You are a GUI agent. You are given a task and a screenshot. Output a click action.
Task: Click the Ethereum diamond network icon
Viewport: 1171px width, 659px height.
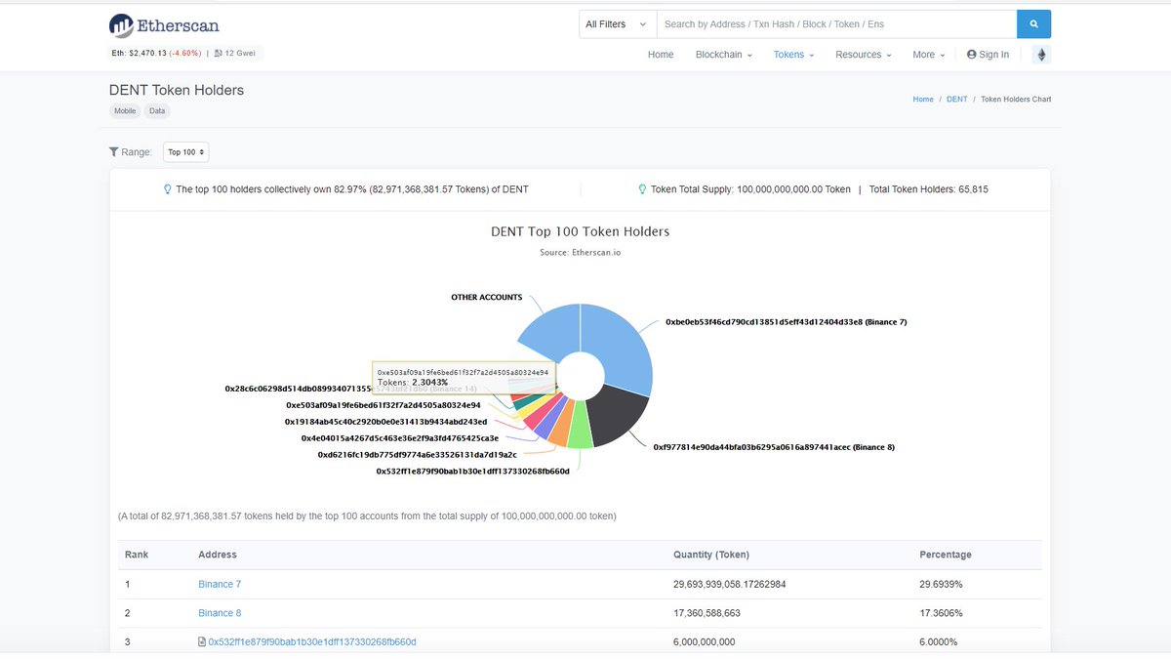[1041, 55]
